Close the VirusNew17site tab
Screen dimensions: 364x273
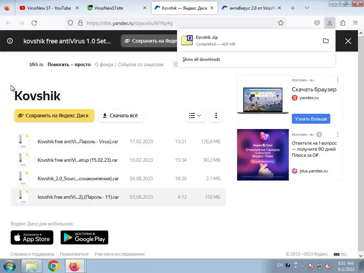[x=145, y=8]
